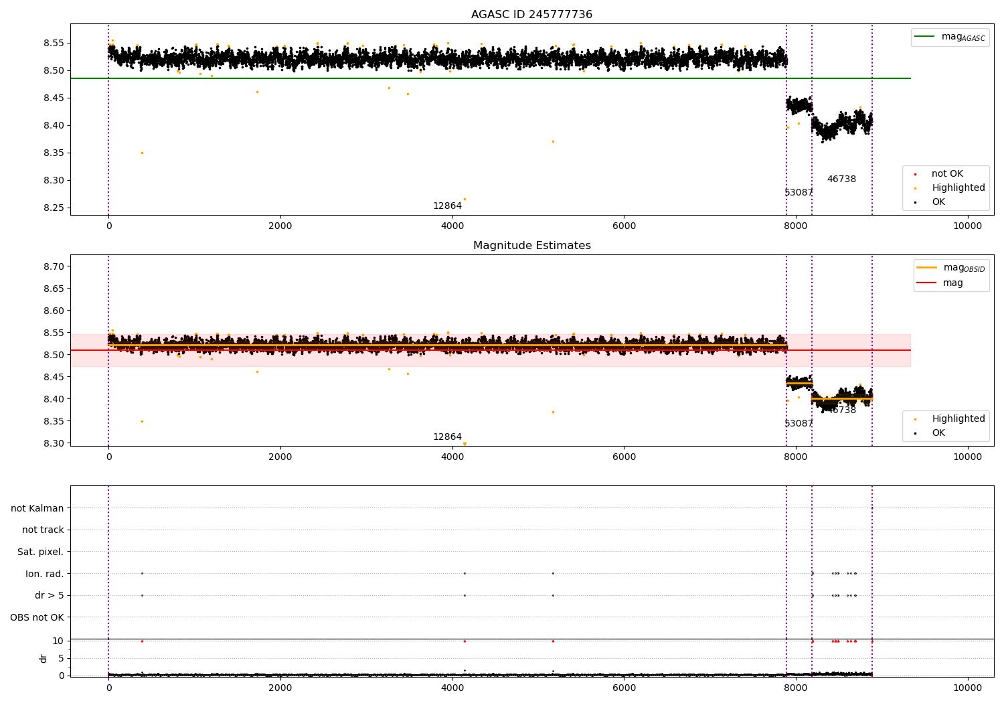This screenshot has height=703, width=1004.
Task: Click the 8.70 tick label of the middle plot
Action: click(53, 266)
